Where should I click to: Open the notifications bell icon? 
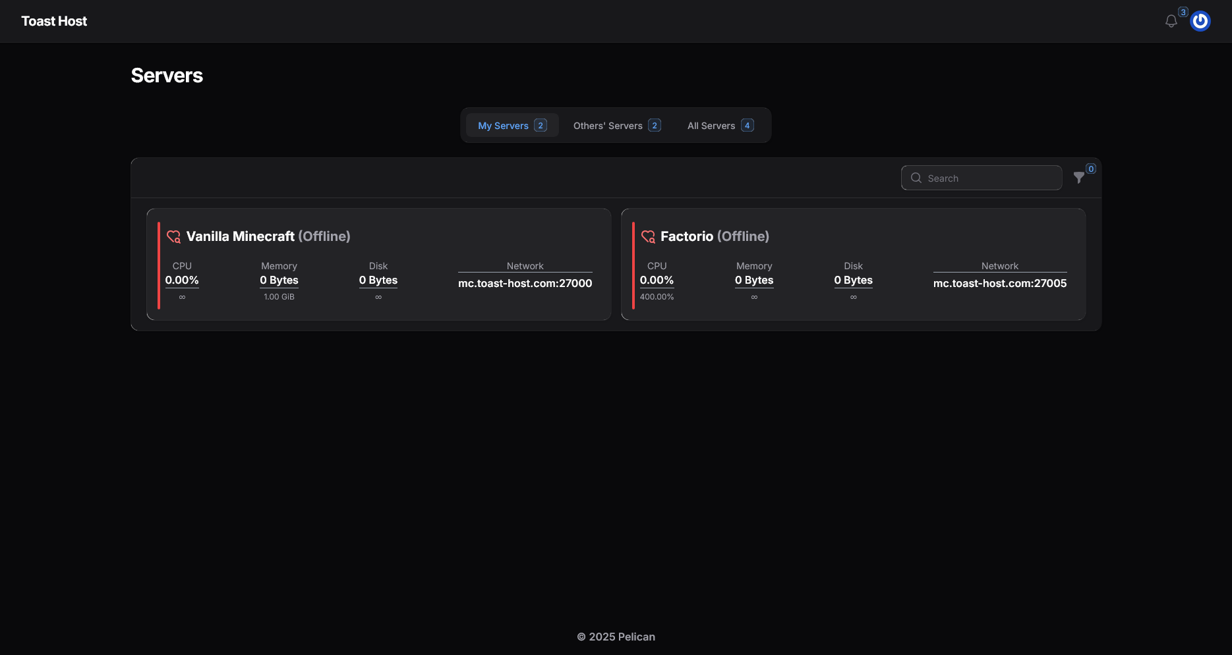[1171, 20]
